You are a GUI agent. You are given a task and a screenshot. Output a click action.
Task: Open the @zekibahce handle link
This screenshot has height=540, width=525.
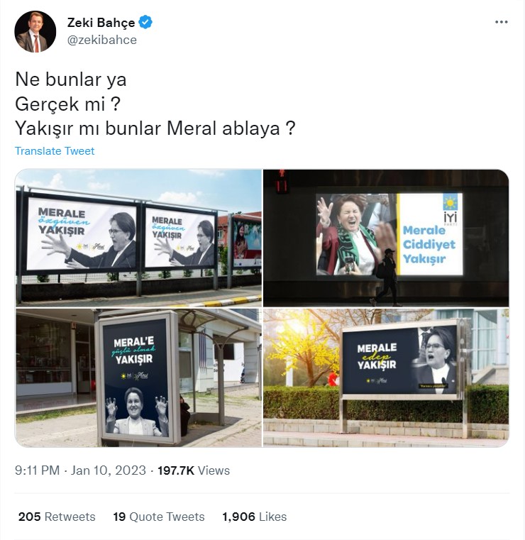(x=102, y=40)
